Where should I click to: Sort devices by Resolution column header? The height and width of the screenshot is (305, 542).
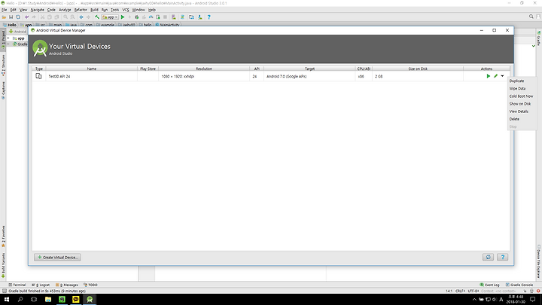pos(204,69)
